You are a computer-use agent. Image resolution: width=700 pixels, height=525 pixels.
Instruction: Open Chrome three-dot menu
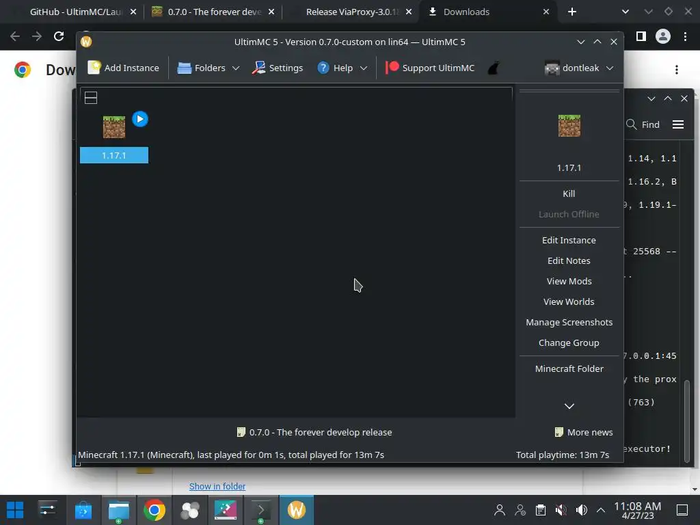[685, 36]
